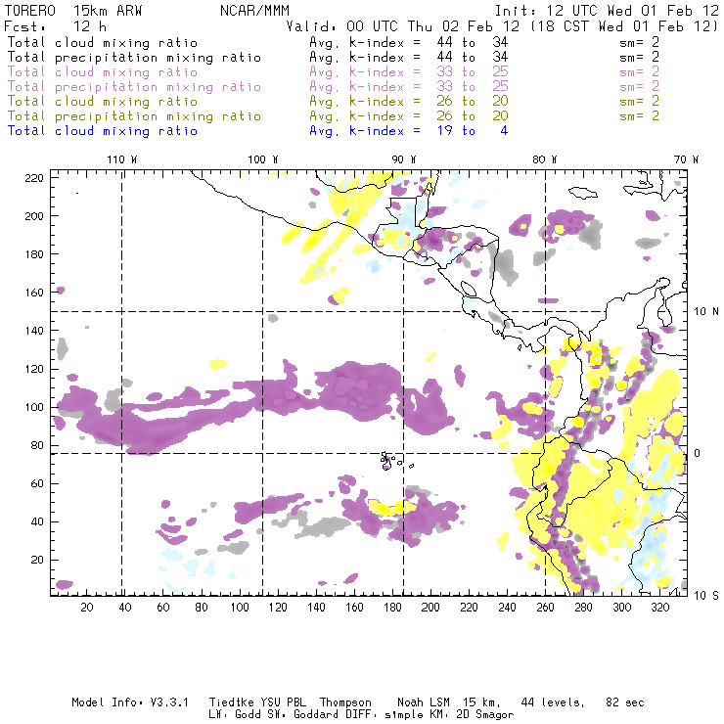
Task: Click the 'Tiedtke YSU PBL' footer text
Action: pos(257,702)
